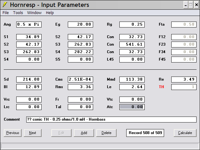Click the Le field showing 2.64
200x150 pixels.
(x=132, y=87)
